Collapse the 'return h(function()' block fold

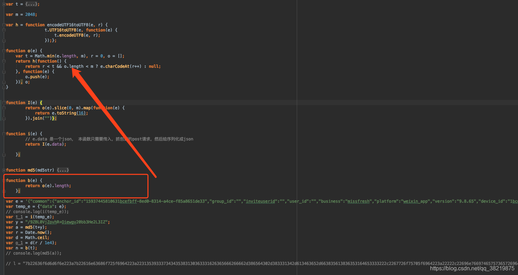pyautogui.click(x=4, y=61)
